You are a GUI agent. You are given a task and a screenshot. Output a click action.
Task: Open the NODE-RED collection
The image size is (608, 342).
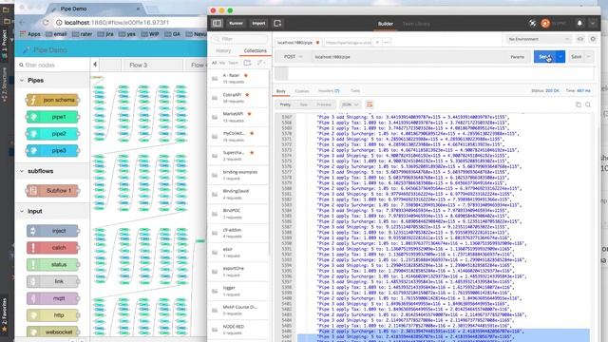(238, 330)
